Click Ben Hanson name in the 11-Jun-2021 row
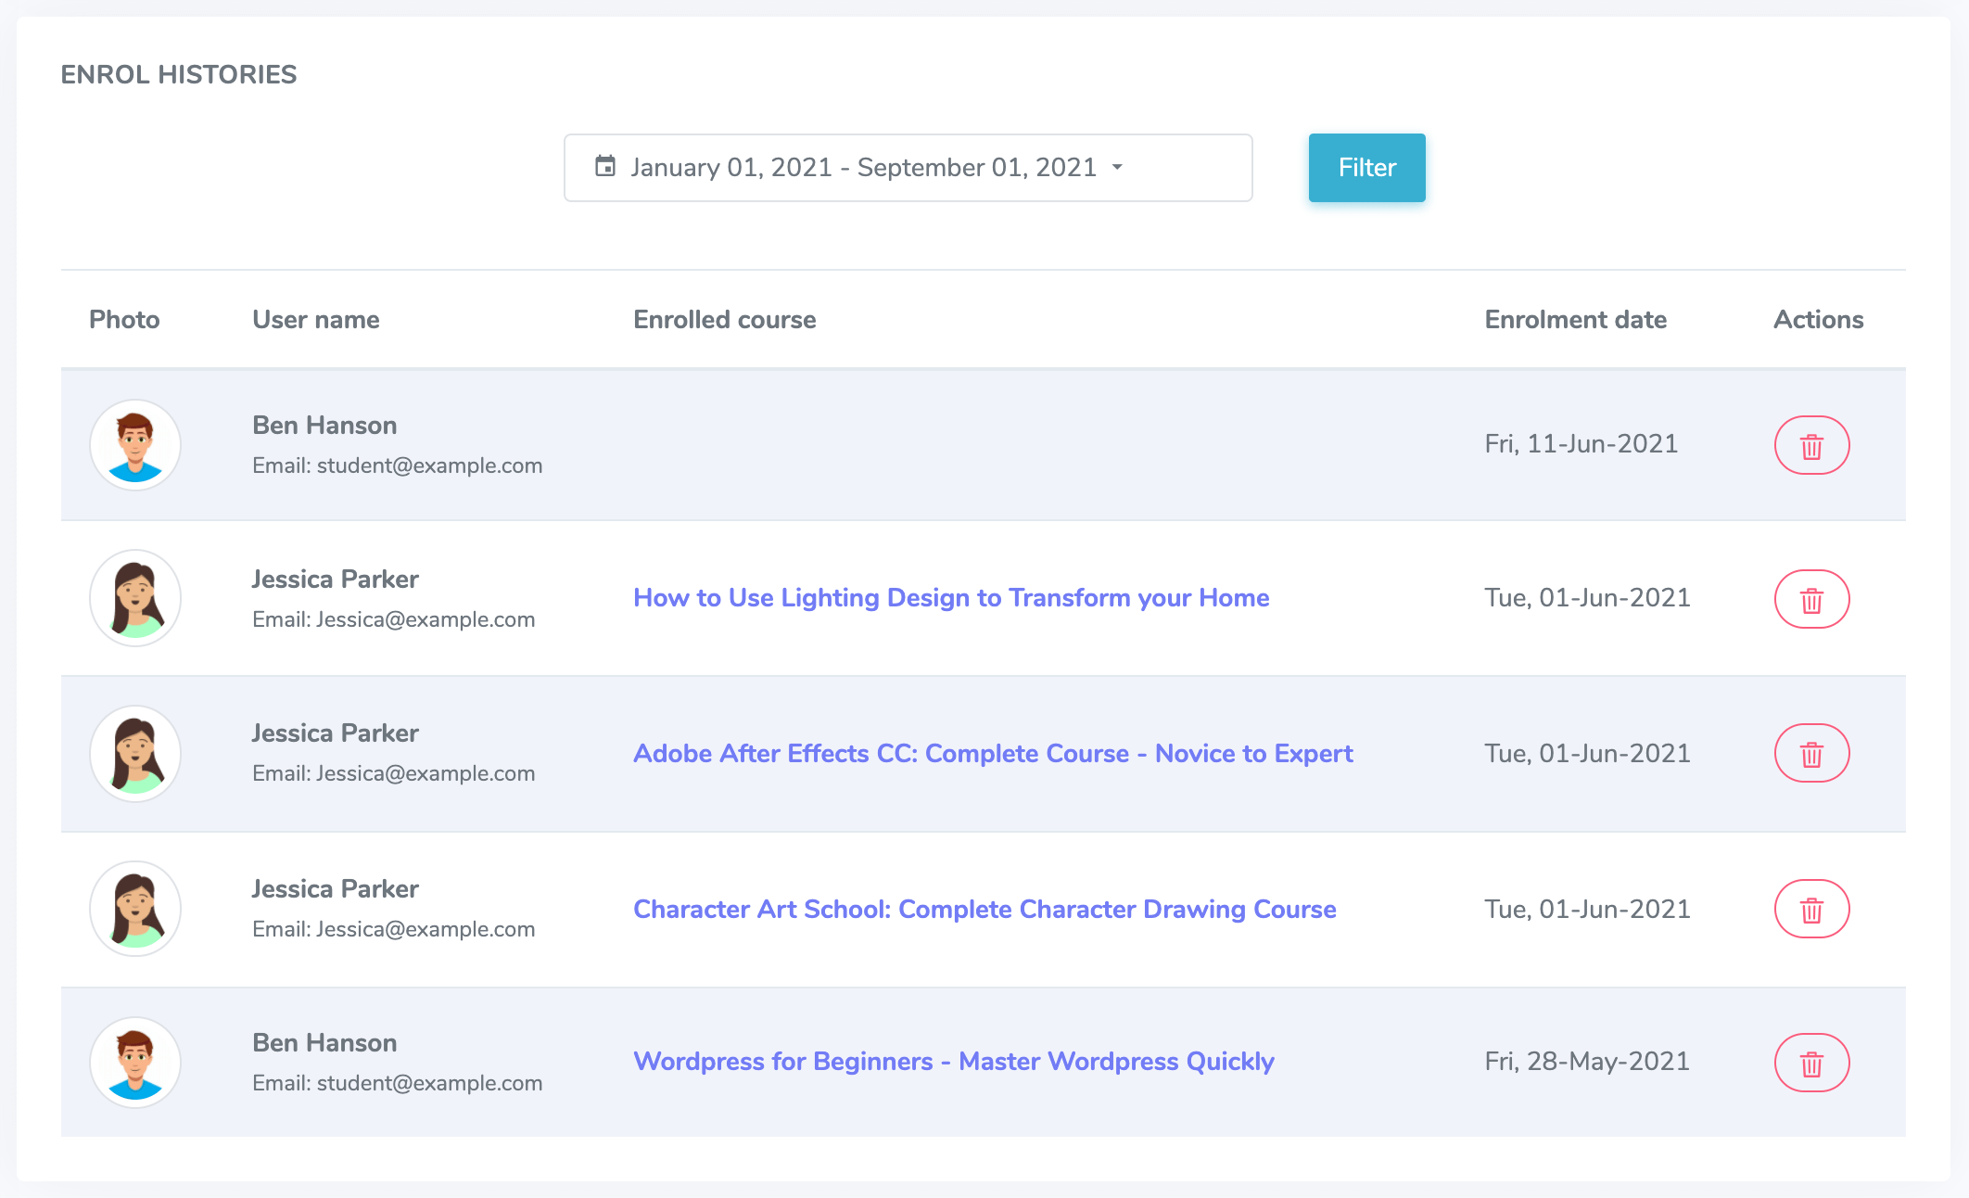 coord(324,426)
